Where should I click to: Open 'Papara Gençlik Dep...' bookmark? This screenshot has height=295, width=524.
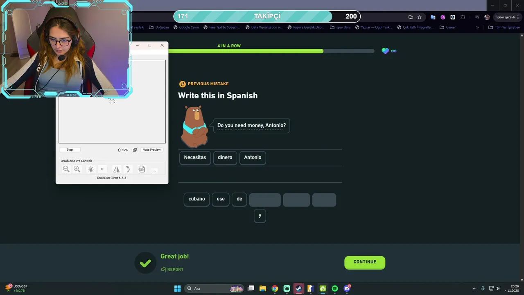click(306, 27)
